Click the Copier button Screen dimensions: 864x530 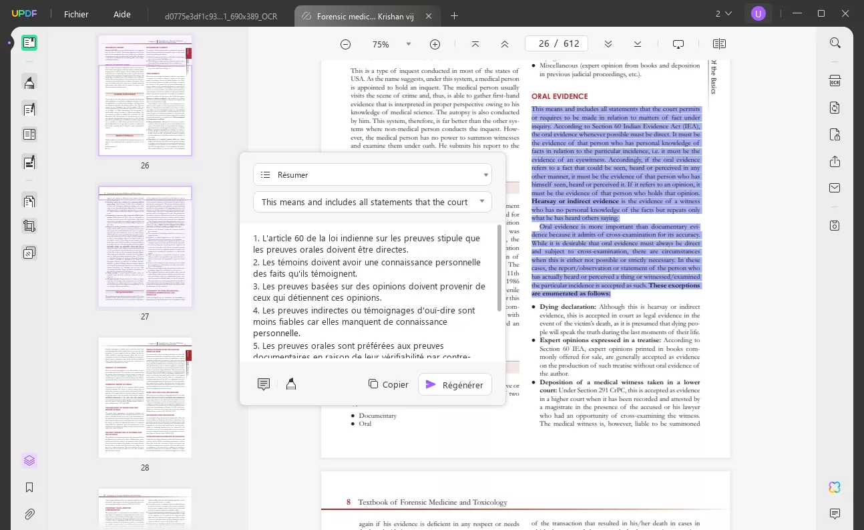pos(388,384)
